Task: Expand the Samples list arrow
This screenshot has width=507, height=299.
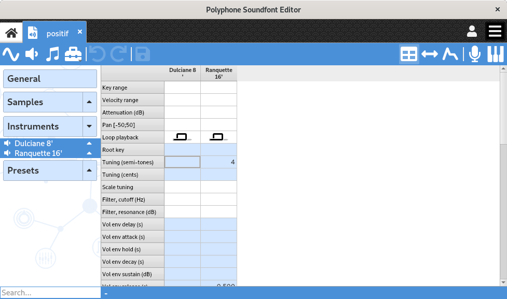Action: [x=90, y=102]
